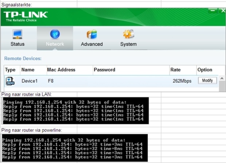This screenshot has height=163, width=226.
Task: Open the Advanced chart icon
Action: coord(91,34)
